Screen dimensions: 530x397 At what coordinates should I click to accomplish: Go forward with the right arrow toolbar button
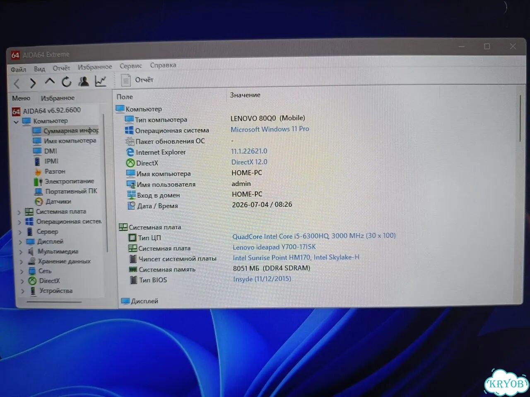click(x=33, y=83)
